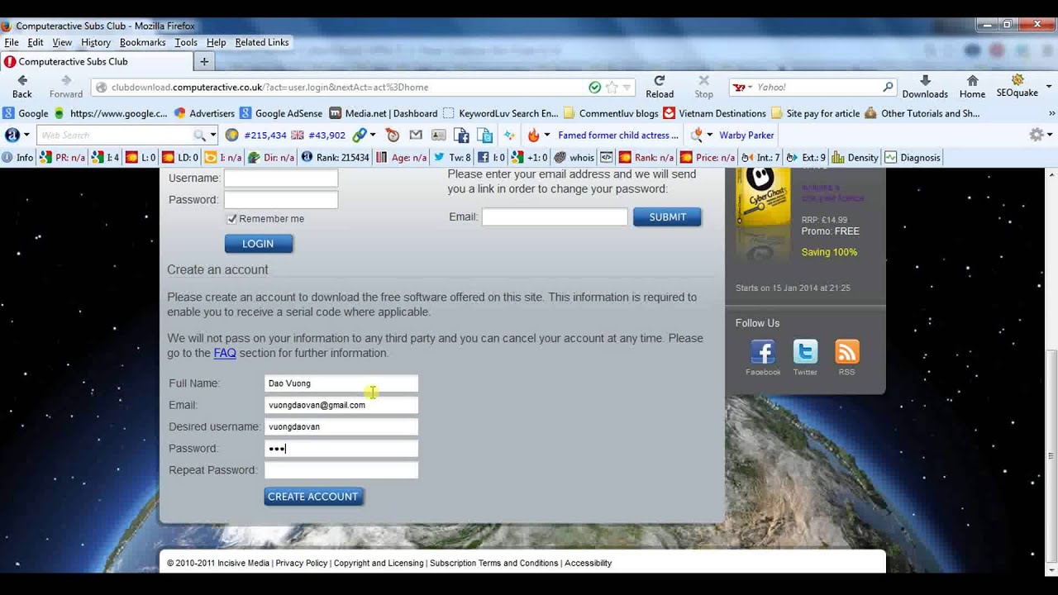Click the bookmark star in address bar
The image size is (1058, 595).
[x=612, y=87]
